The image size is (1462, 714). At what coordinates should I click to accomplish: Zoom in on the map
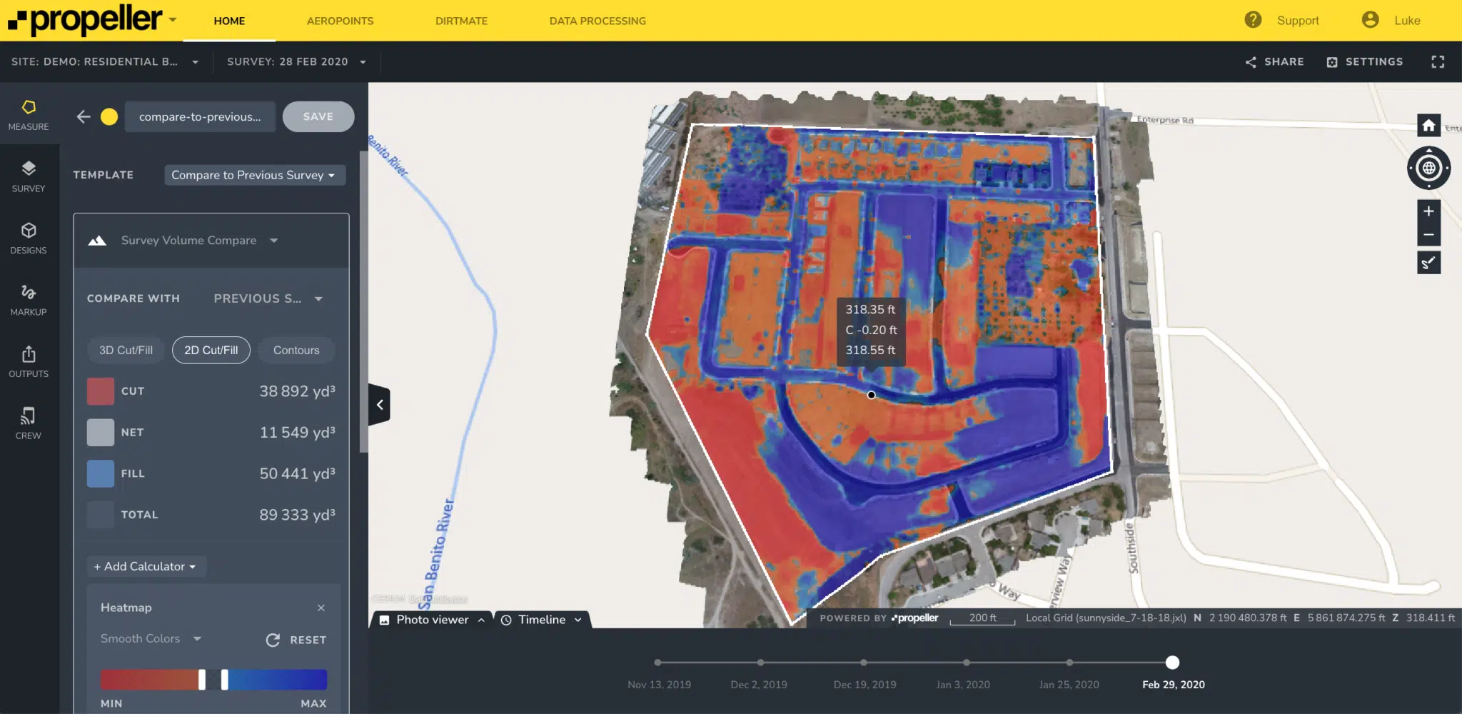(1428, 211)
